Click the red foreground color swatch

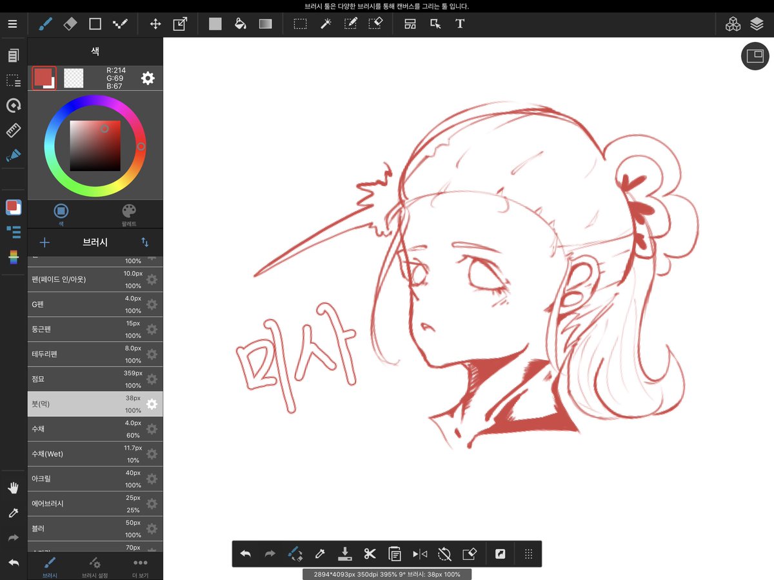[x=44, y=78]
